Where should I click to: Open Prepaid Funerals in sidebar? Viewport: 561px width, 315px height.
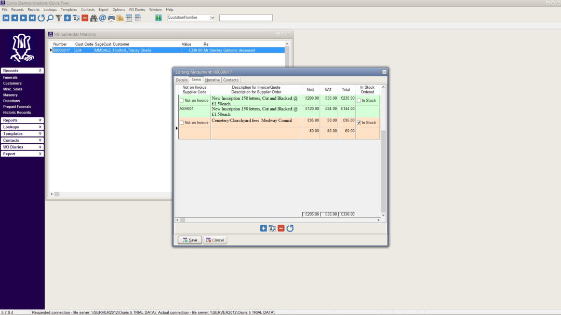pyautogui.click(x=17, y=107)
